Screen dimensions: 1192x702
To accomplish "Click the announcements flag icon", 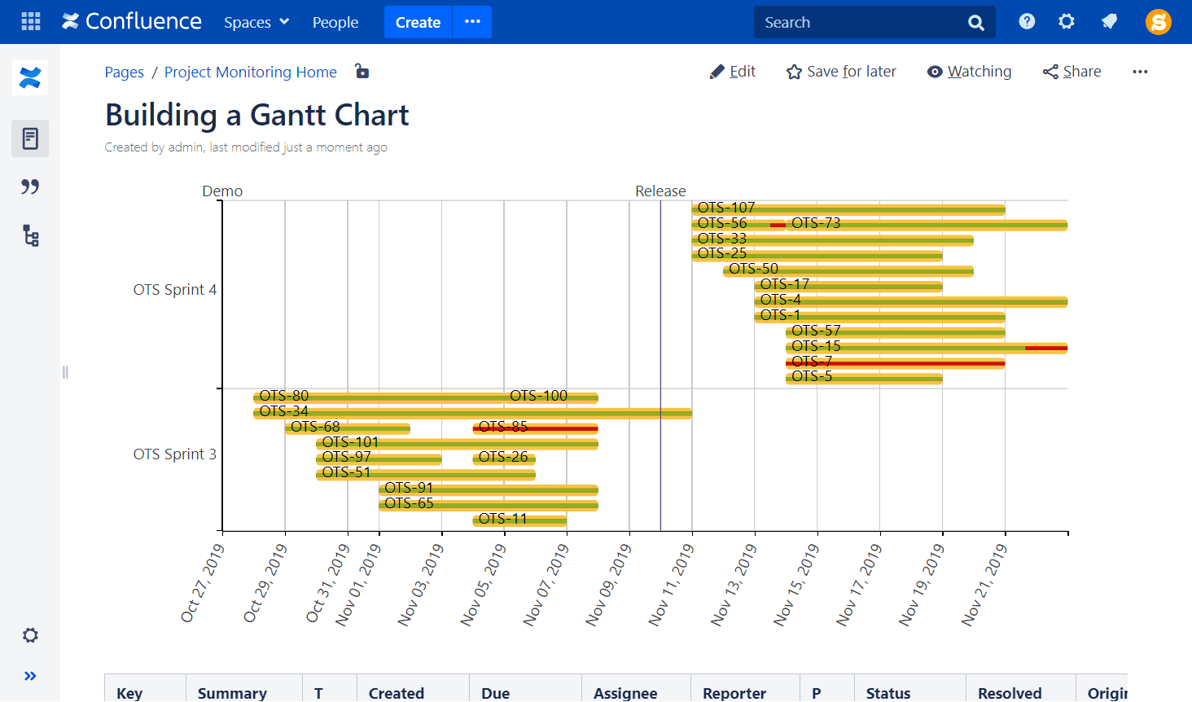I will click(x=1109, y=22).
